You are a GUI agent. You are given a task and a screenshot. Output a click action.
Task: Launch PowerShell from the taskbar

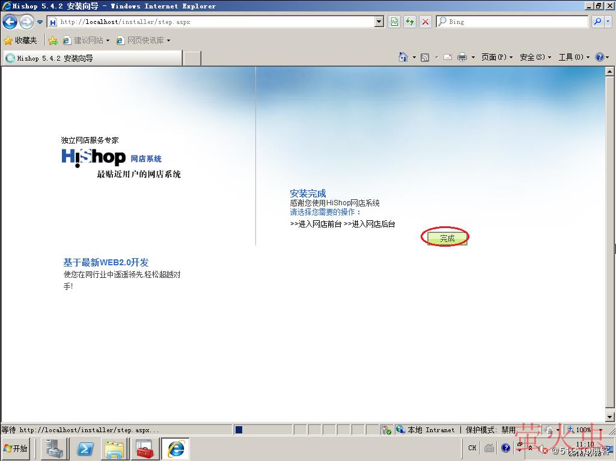coord(85,448)
